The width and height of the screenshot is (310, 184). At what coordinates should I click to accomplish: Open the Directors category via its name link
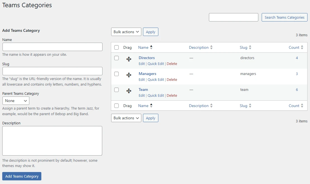[146, 58]
